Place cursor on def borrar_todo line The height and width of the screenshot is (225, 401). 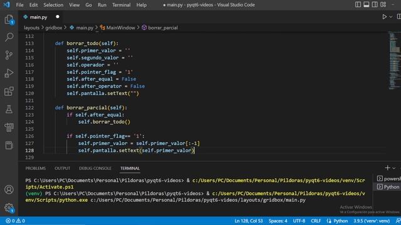tap(86, 43)
